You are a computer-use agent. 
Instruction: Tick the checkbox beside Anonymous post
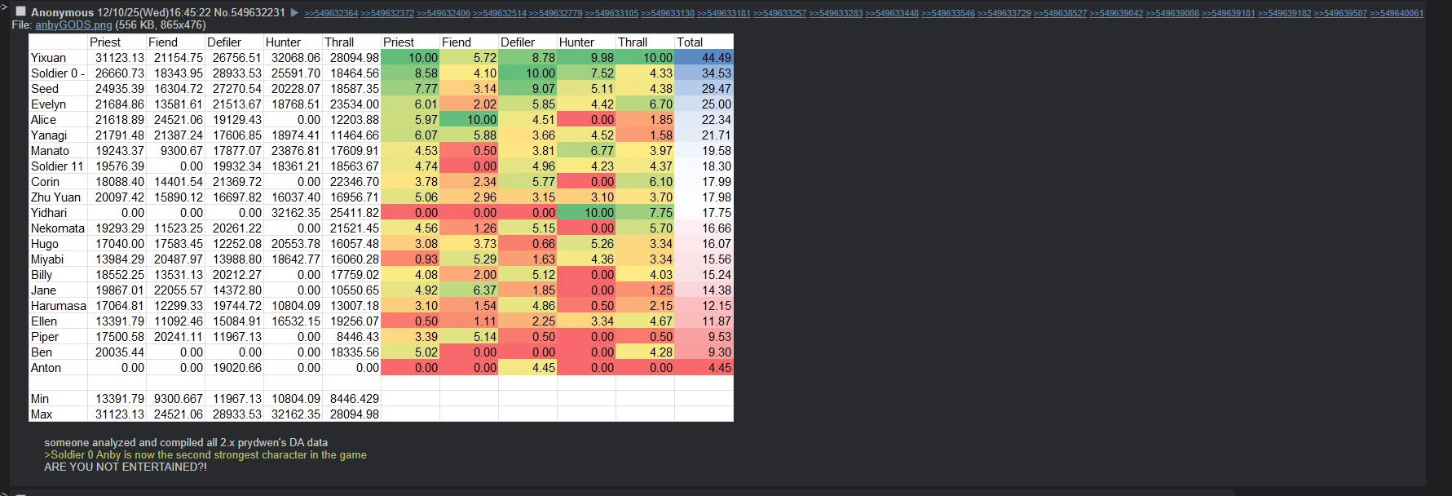(x=21, y=11)
